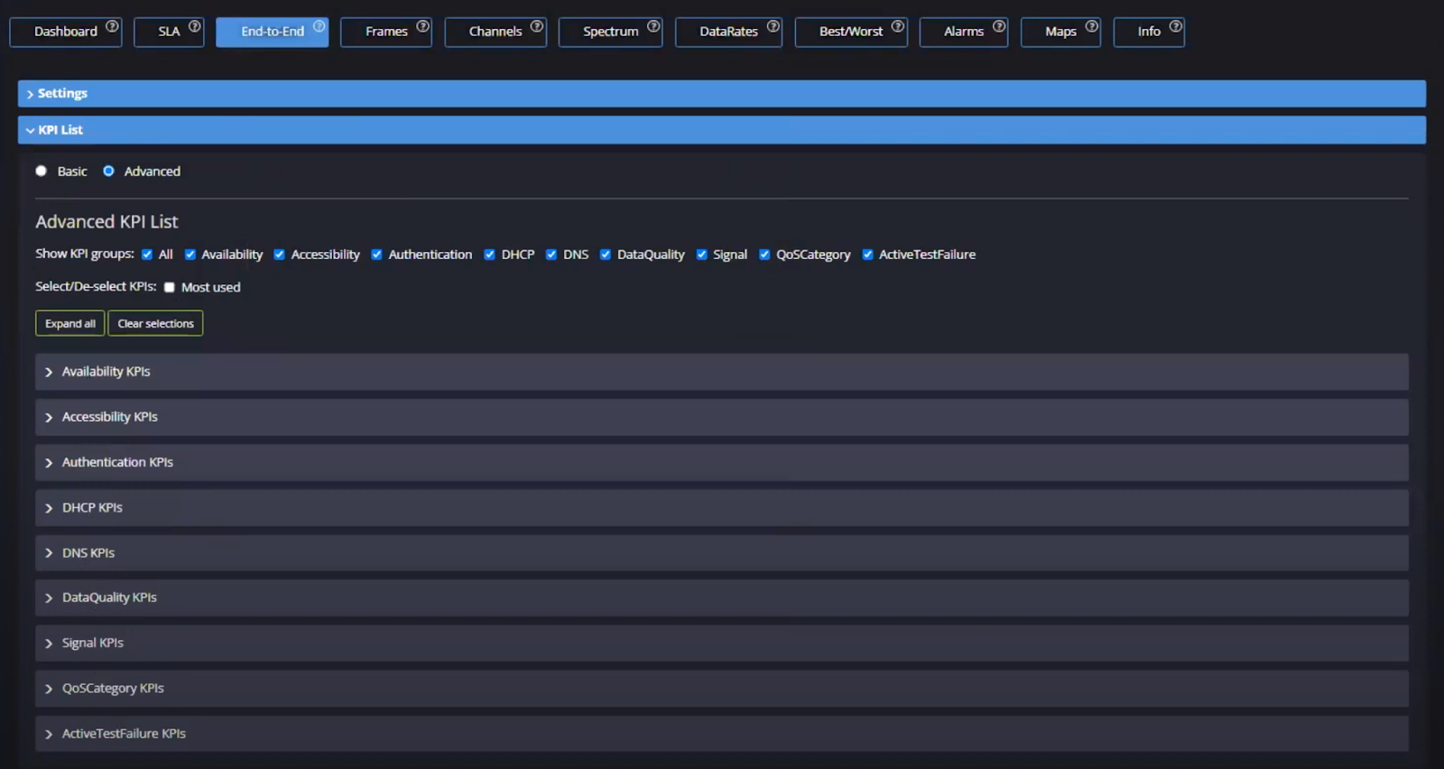The width and height of the screenshot is (1444, 769).
Task: Click the Expand all button
Action: 69,323
